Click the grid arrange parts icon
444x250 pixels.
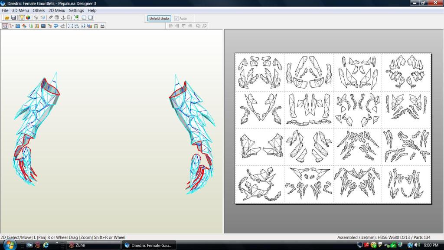pos(76,26)
